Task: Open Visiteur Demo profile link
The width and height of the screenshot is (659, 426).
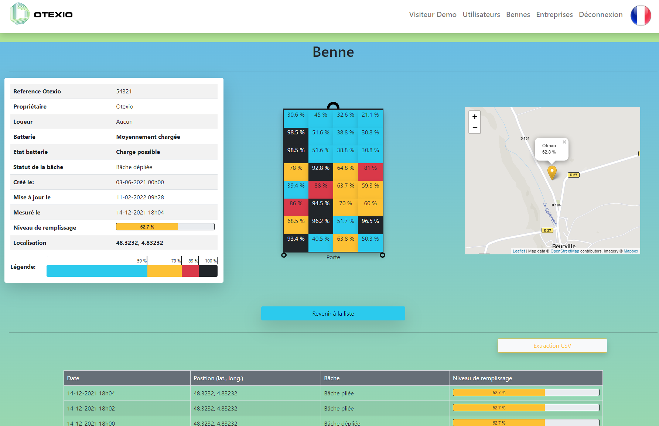Action: coord(433,14)
